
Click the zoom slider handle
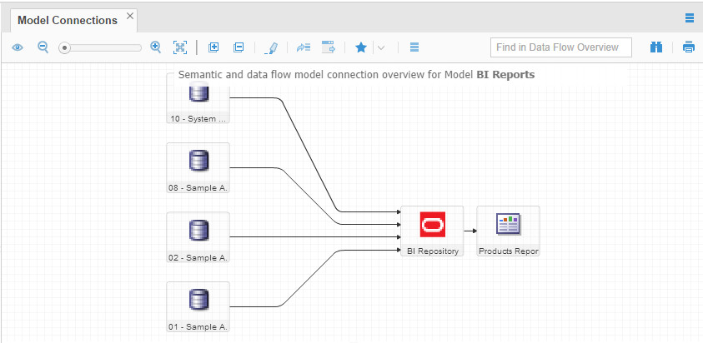pyautogui.click(x=64, y=47)
